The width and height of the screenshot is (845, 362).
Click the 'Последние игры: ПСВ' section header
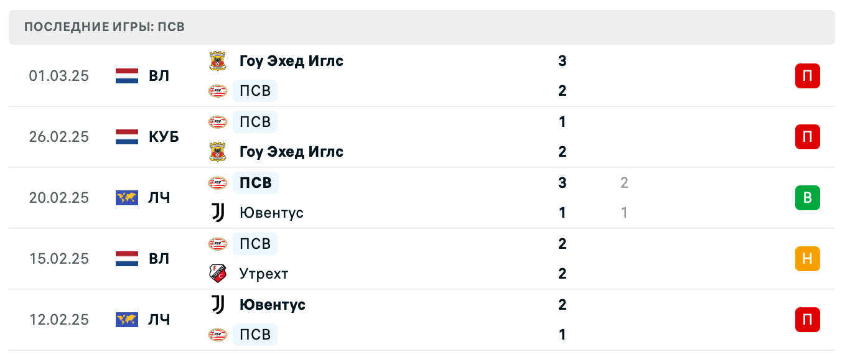click(x=105, y=27)
